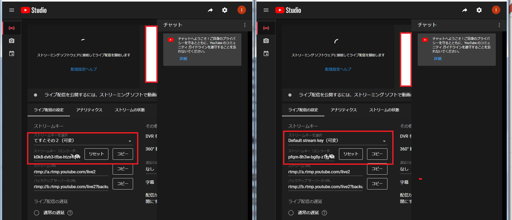512x220 pixels.
Task: Switch to アナリティクス tab in right window
Action: [344, 110]
